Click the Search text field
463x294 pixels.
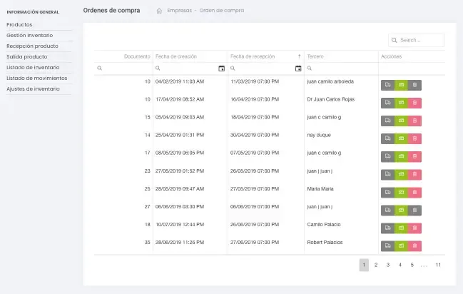click(x=421, y=41)
